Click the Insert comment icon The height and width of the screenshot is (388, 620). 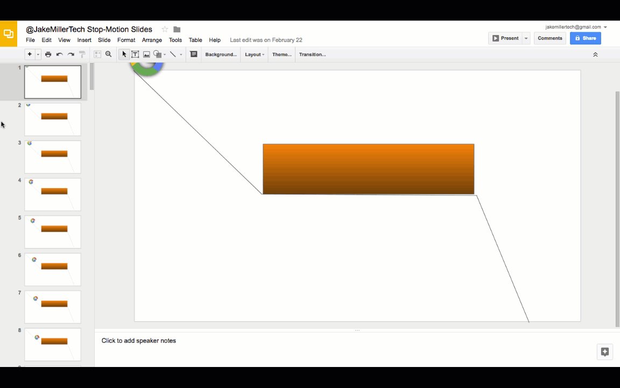click(193, 54)
